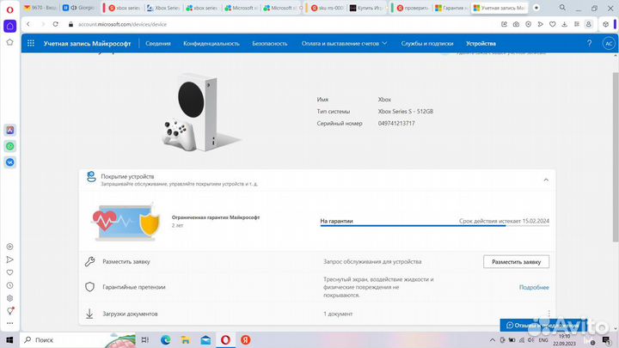619x348 pixels.
Task: Open Opera settings gear in sidebar
Action: pyautogui.click(x=9, y=298)
